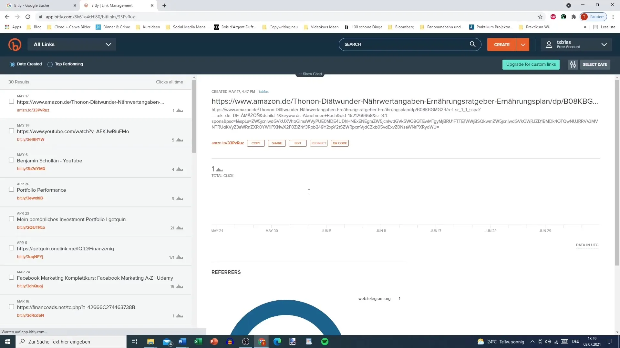Open the CREATE button dropdown arrow

523,44
